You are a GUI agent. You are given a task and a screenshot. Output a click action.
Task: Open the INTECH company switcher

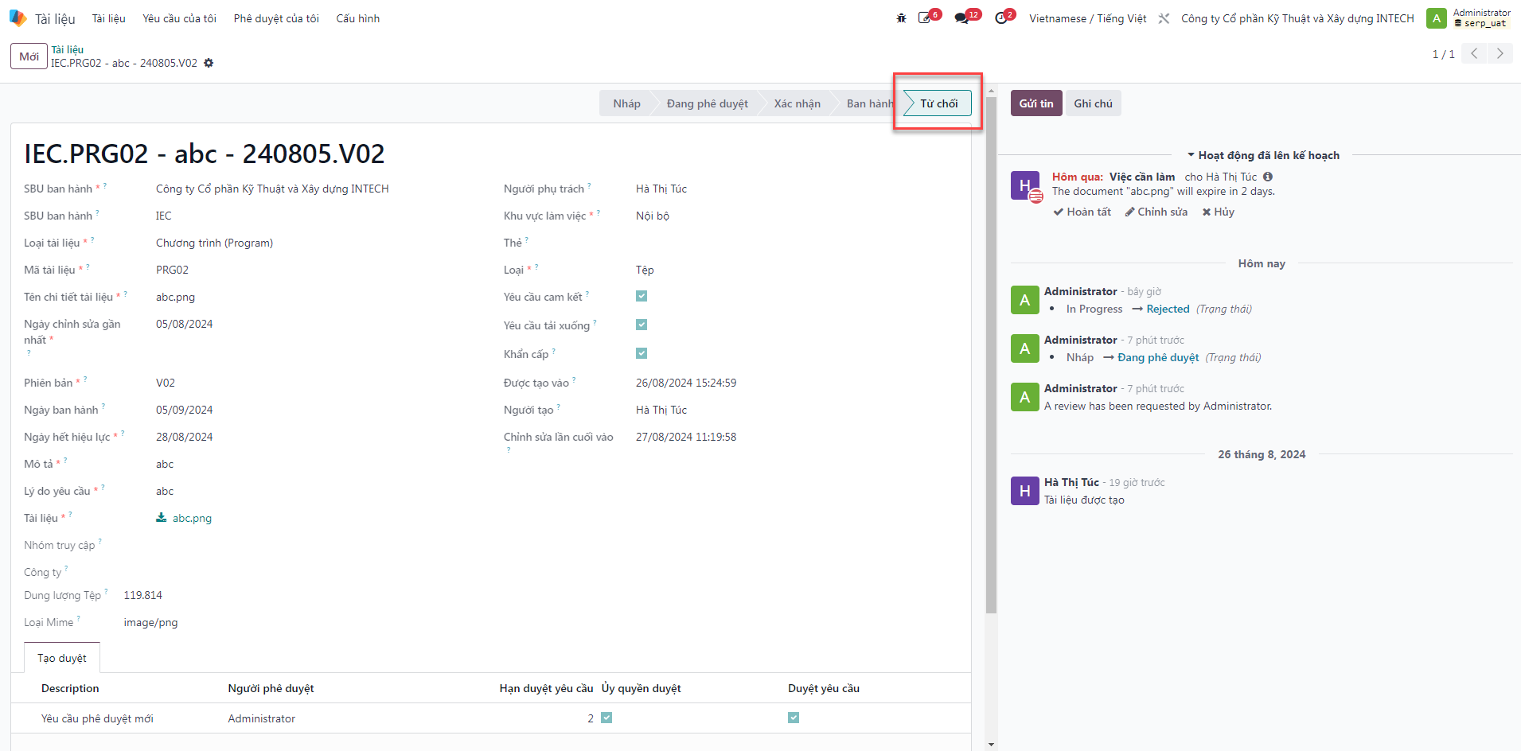coord(1297,18)
